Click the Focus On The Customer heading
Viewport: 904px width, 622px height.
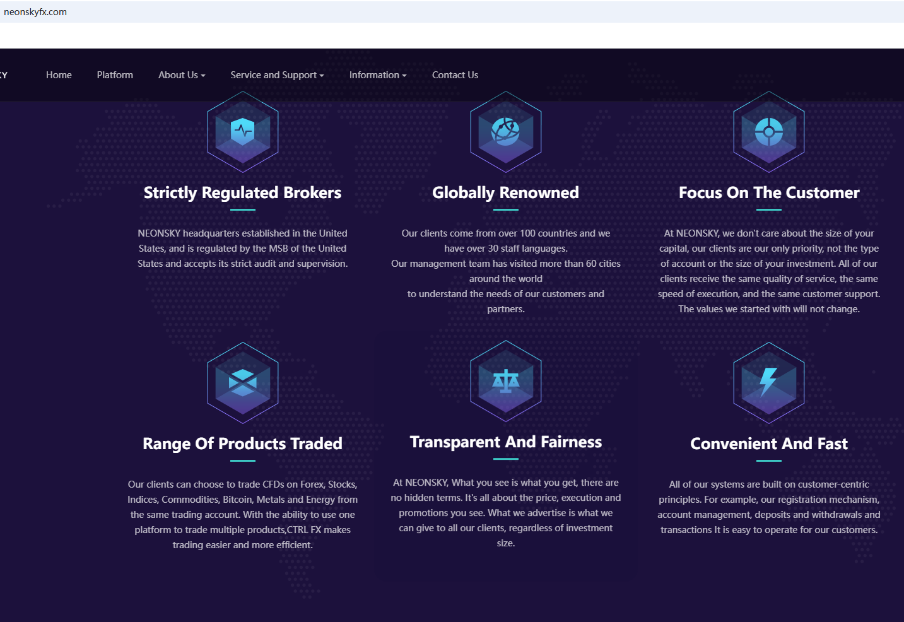coord(769,192)
